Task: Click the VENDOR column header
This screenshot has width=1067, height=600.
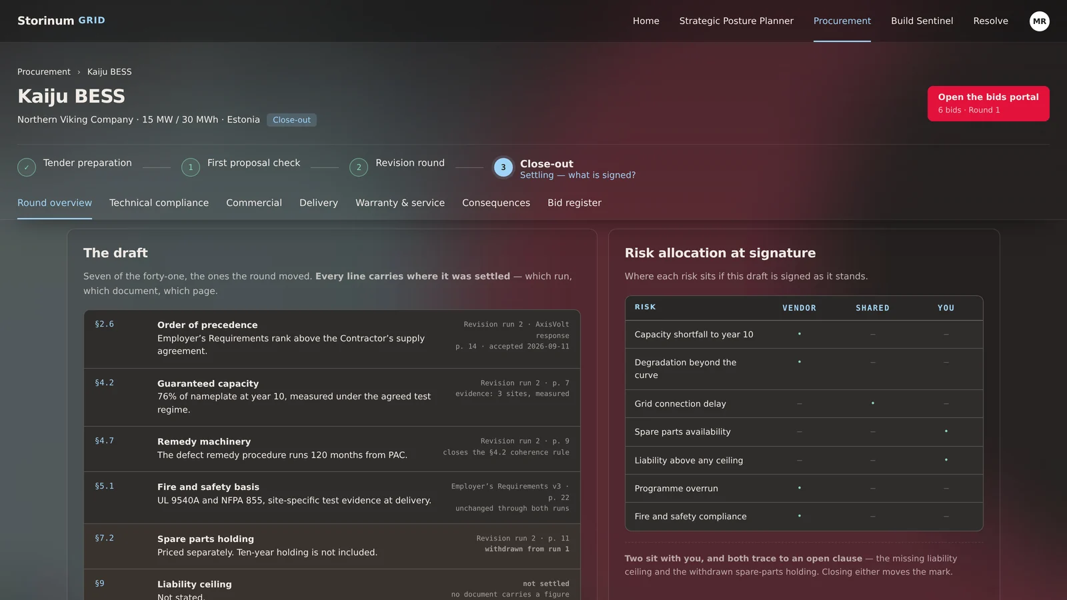Action: coord(799,308)
